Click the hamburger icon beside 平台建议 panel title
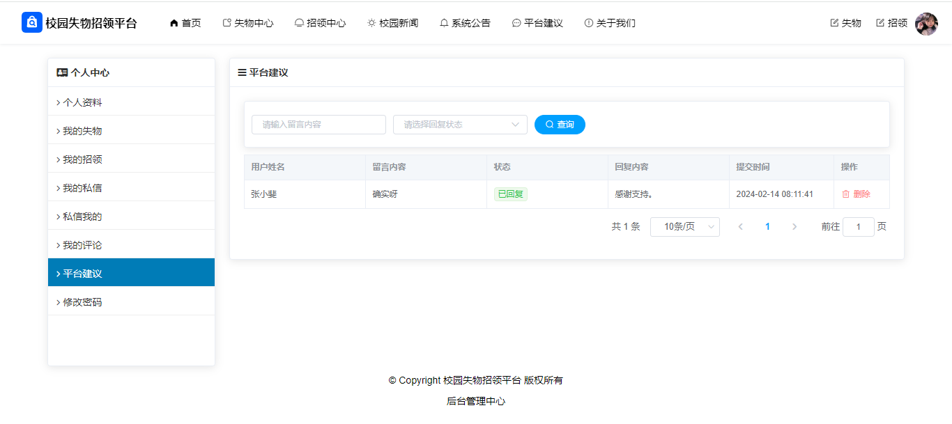The image size is (952, 424). (x=242, y=72)
